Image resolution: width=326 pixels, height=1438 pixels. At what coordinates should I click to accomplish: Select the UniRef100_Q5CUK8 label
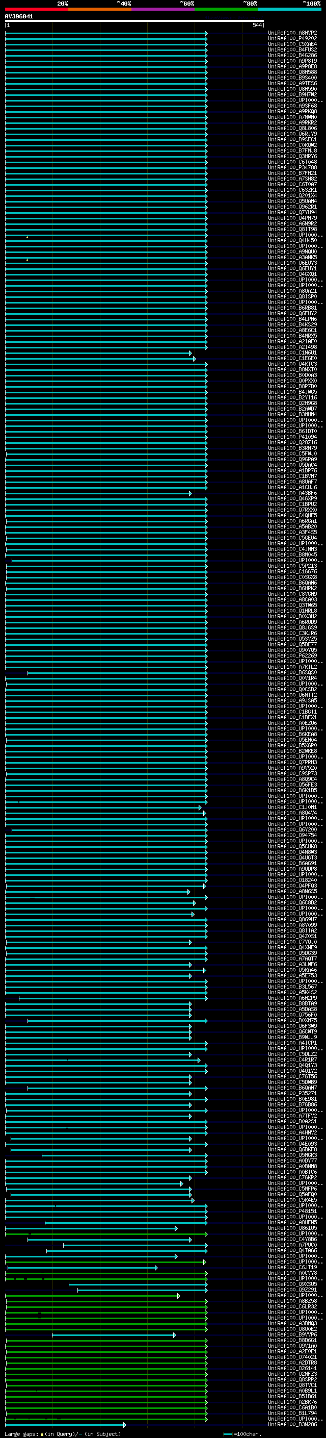click(292, 847)
